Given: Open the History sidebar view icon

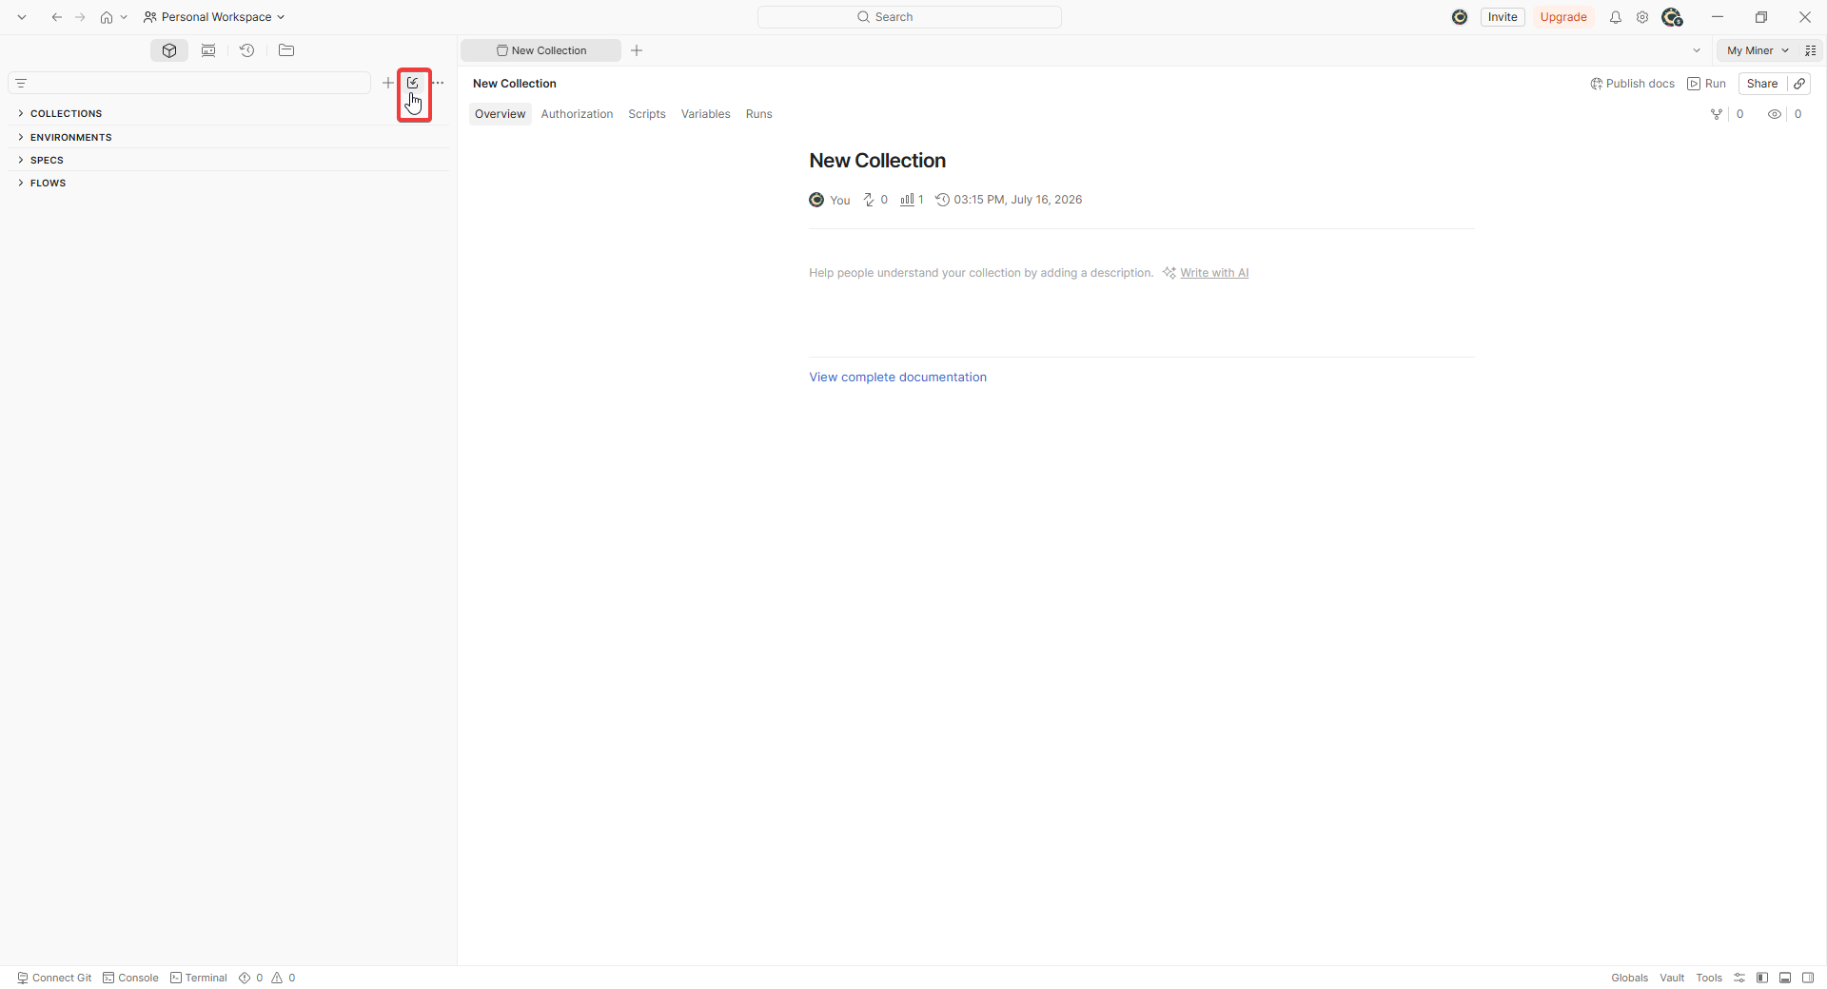Looking at the screenshot, I should coord(247,50).
